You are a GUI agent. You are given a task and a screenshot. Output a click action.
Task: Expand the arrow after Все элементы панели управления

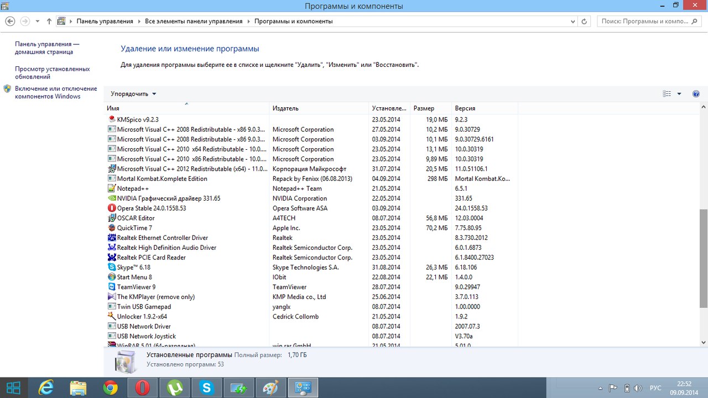(x=248, y=22)
